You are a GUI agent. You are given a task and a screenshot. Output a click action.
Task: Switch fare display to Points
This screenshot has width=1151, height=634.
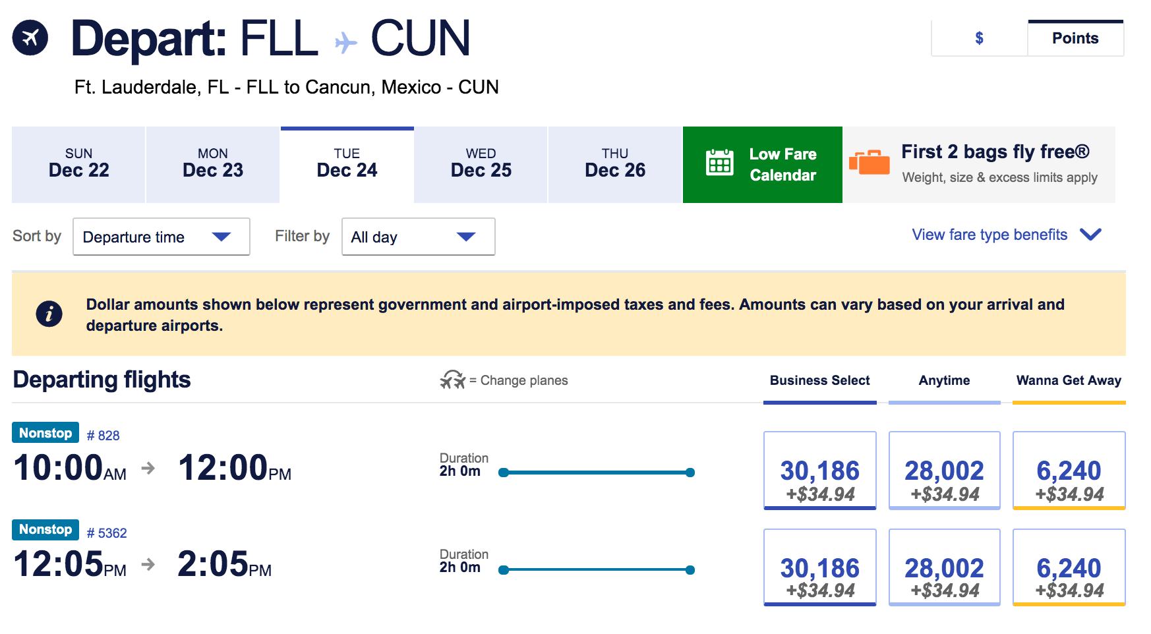(x=1075, y=38)
